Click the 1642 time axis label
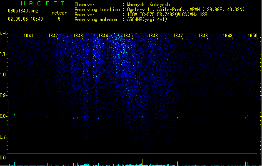 click(x=53, y=36)
